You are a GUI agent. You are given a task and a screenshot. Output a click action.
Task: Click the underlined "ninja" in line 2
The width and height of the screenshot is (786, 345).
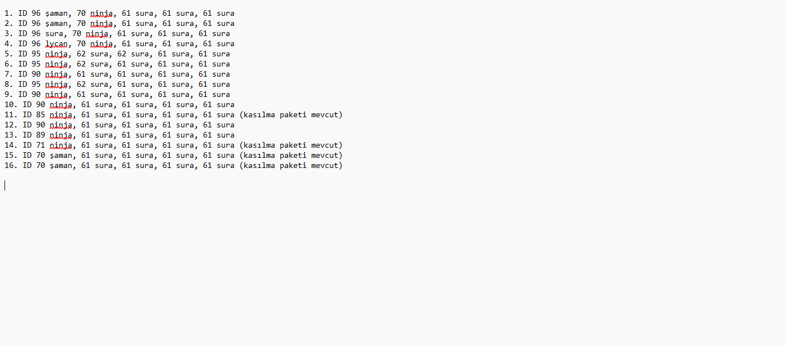coord(101,24)
